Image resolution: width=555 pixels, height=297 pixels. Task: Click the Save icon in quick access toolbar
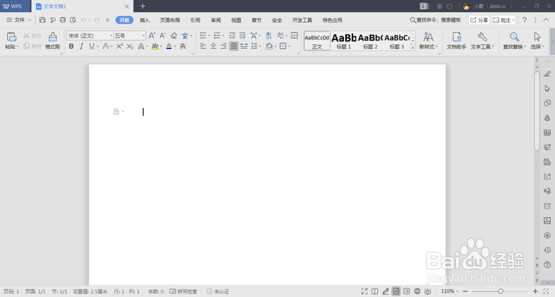point(42,20)
